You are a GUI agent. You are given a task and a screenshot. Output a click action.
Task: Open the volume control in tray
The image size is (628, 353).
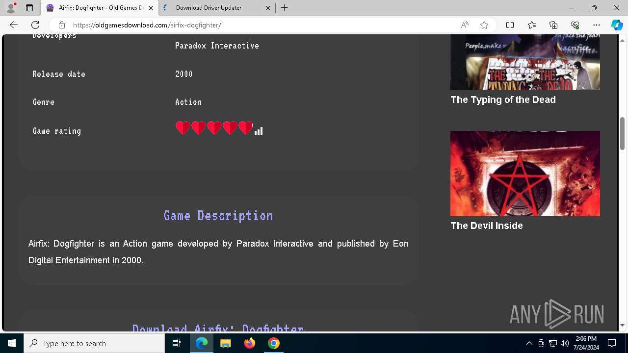tap(564, 343)
